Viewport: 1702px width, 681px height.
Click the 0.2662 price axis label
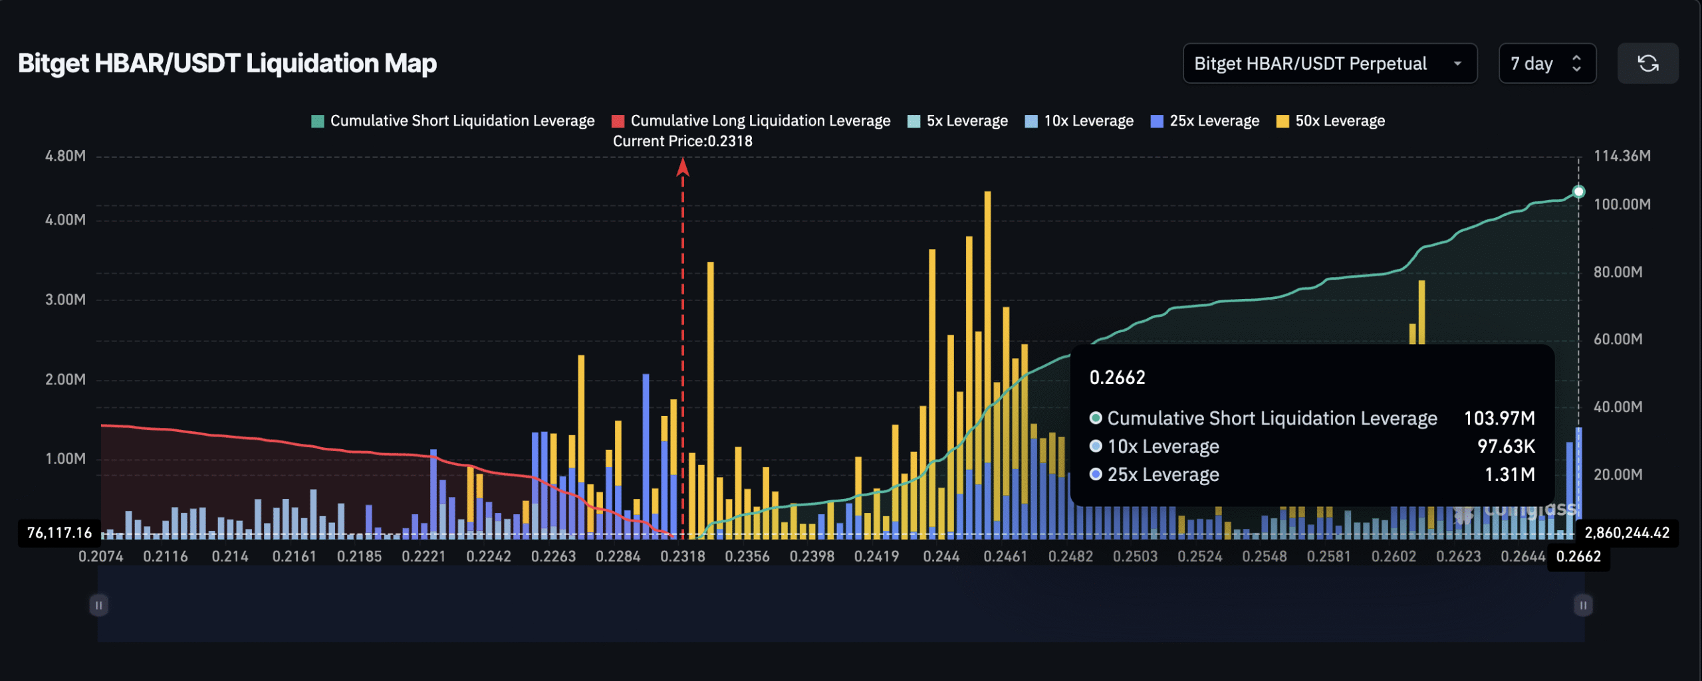coord(1579,557)
